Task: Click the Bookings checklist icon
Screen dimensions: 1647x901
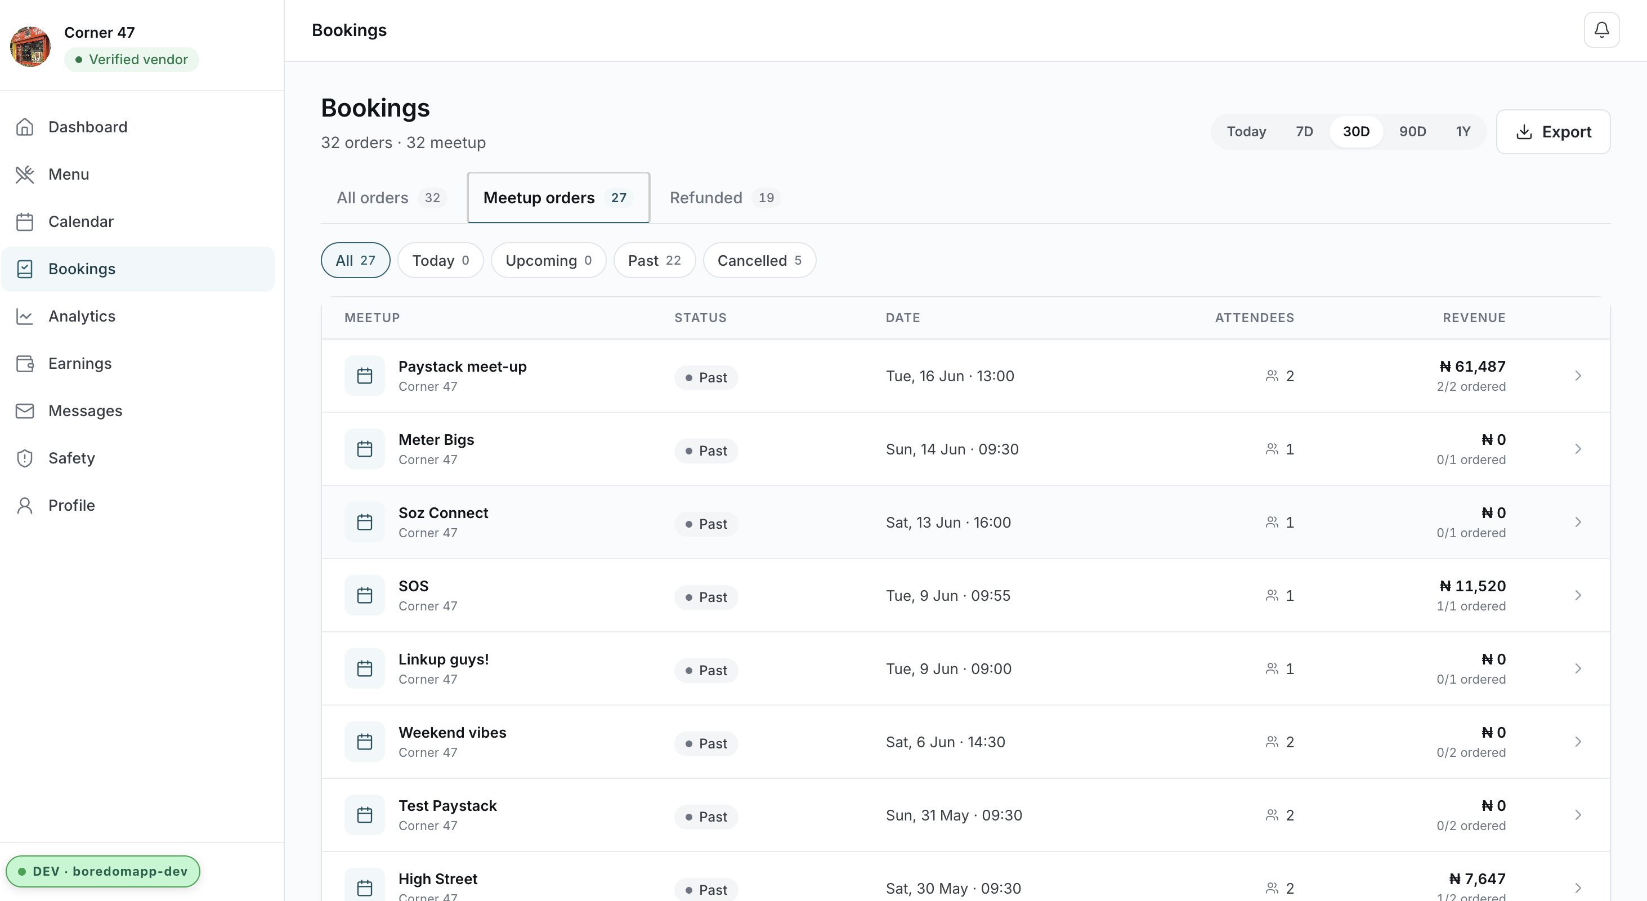Action: click(24, 269)
